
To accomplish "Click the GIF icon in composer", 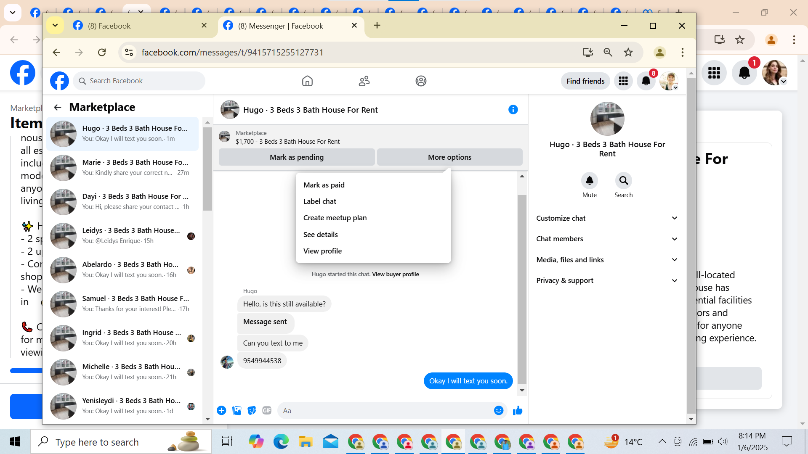I will (267, 411).
